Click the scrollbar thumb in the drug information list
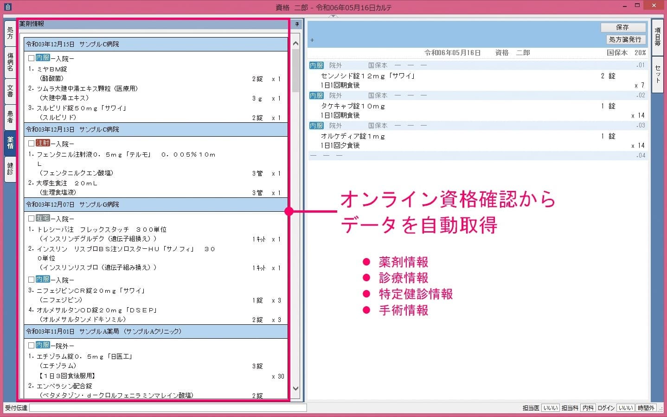The height and width of the screenshot is (417, 667). [295, 69]
